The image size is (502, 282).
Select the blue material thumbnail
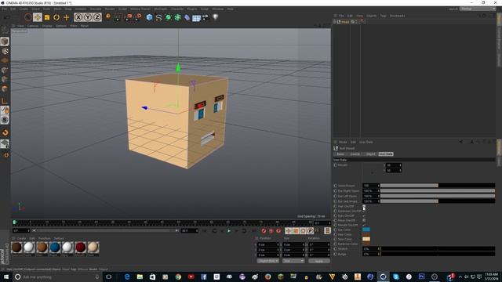click(x=55, y=248)
